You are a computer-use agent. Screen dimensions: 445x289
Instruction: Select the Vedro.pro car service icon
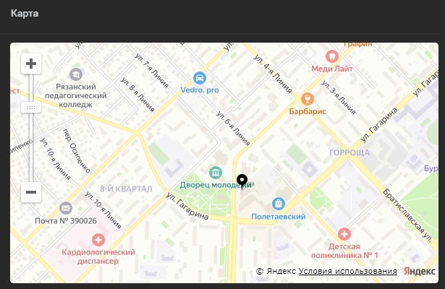(x=200, y=78)
